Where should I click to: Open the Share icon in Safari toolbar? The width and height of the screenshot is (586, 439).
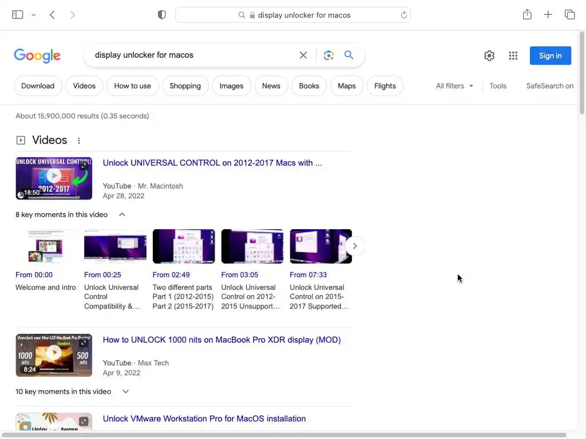[527, 14]
